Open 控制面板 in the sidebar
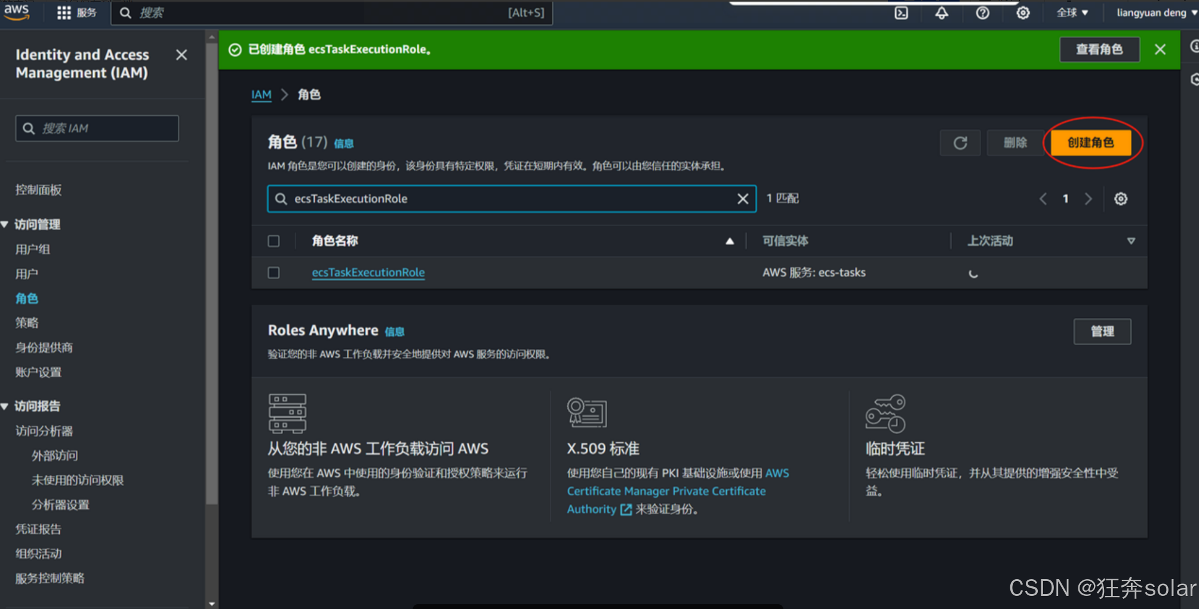The height and width of the screenshot is (609, 1199). coord(39,190)
